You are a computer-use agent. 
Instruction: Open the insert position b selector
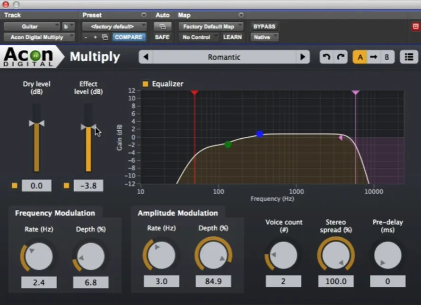tap(68, 27)
